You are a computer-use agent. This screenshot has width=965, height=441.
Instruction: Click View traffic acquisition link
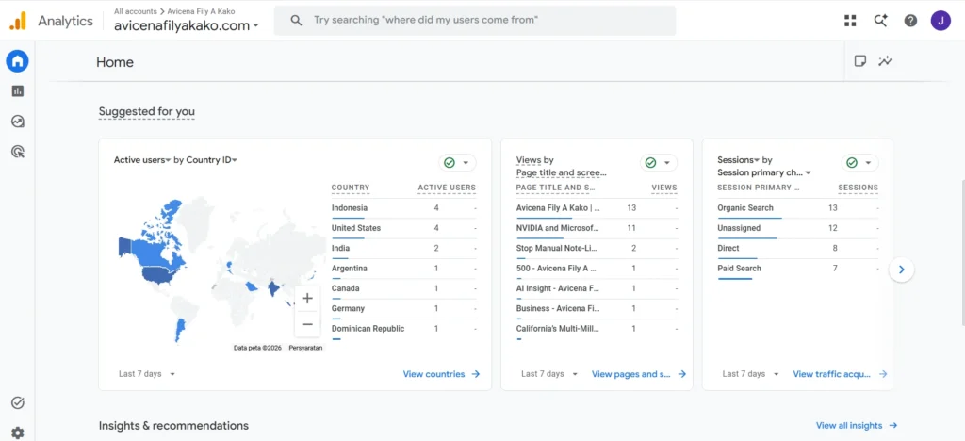click(x=840, y=374)
